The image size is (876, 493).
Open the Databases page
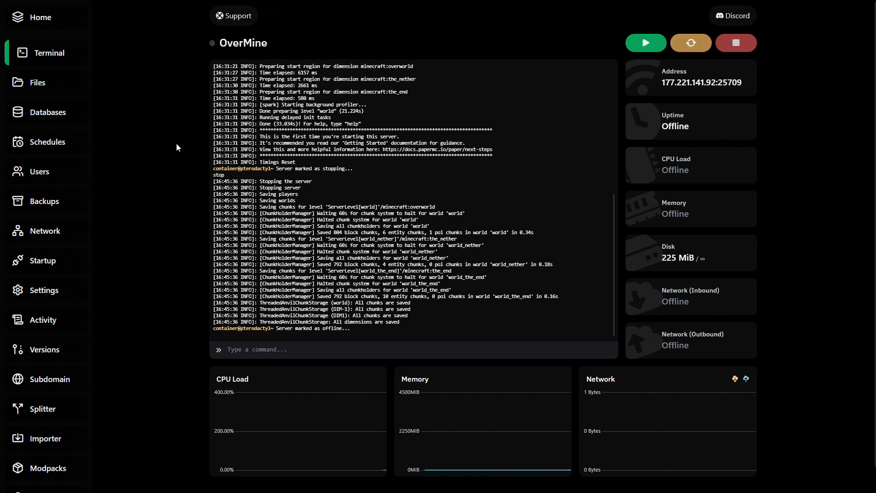[47, 112]
